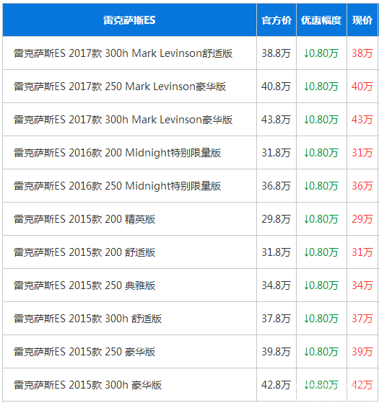Click current price 43万
The image size is (379, 403).
(362, 120)
